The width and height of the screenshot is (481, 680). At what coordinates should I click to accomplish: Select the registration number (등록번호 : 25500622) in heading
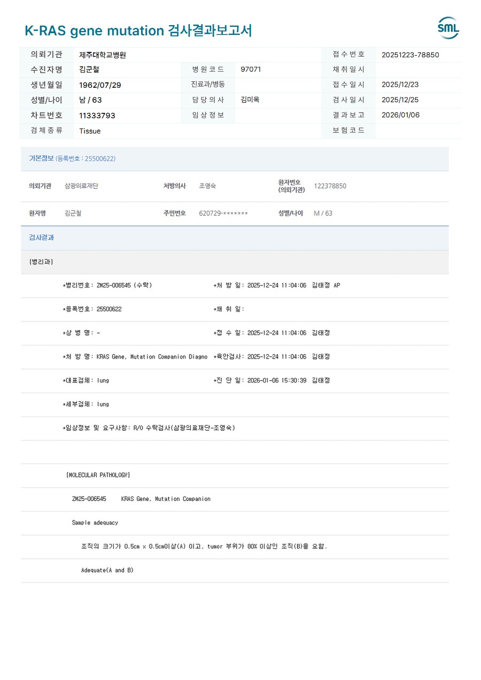[86, 159]
